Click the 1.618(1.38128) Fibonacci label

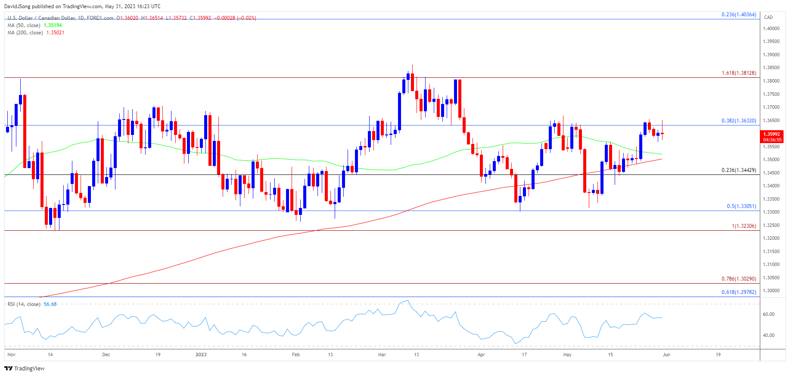click(x=739, y=73)
